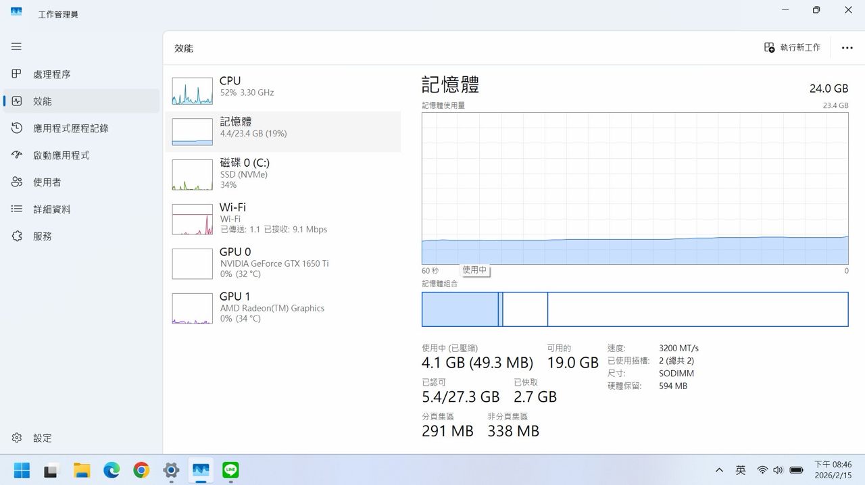Toggle the hamburger navigation menu
Image resolution: width=865 pixels, height=485 pixels.
click(16, 47)
